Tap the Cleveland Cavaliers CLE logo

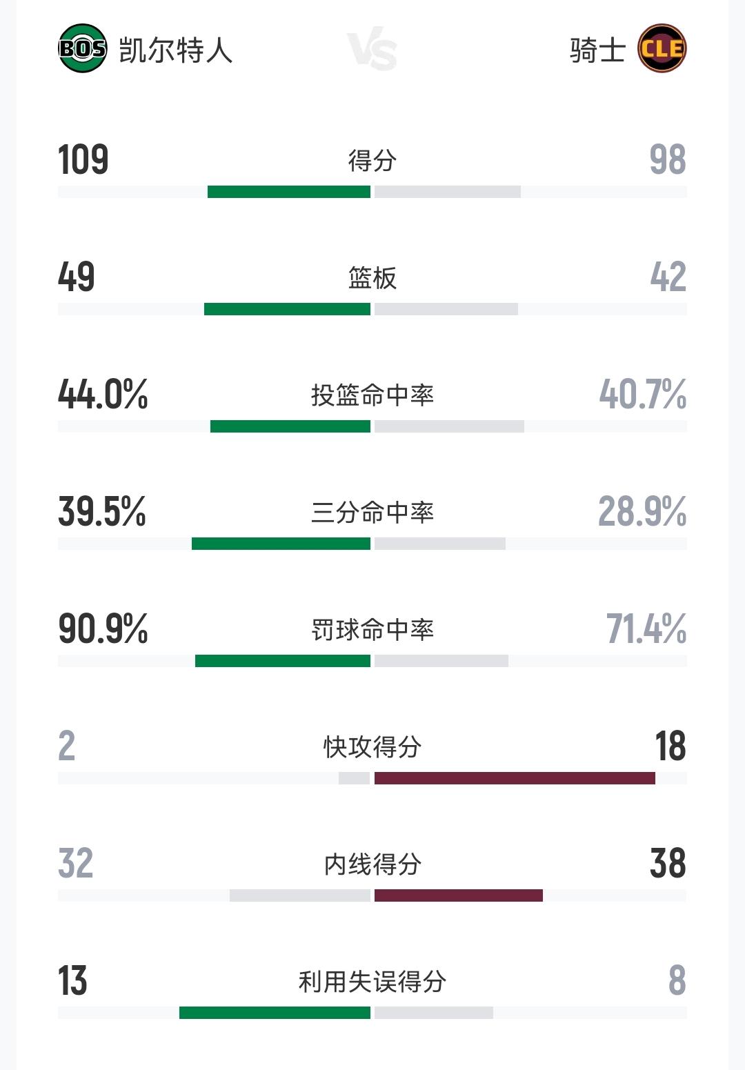click(x=662, y=48)
